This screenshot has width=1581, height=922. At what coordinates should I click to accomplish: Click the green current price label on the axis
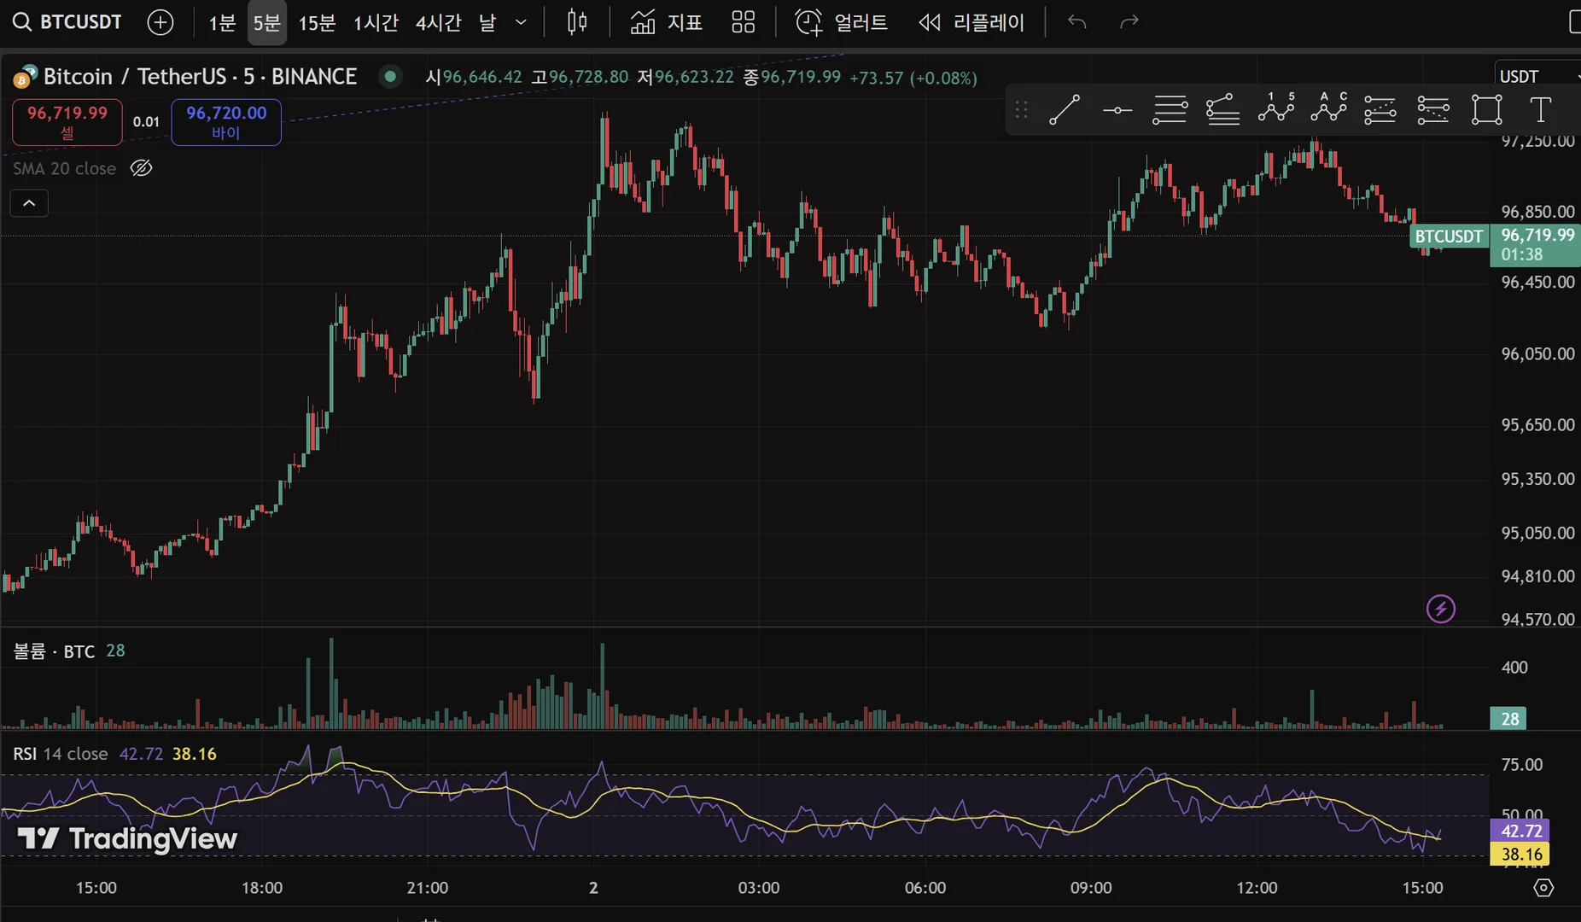[1536, 244]
